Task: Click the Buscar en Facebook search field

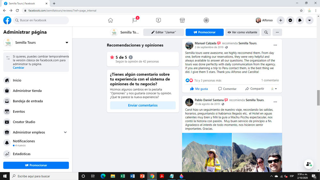Action: (x=41, y=20)
